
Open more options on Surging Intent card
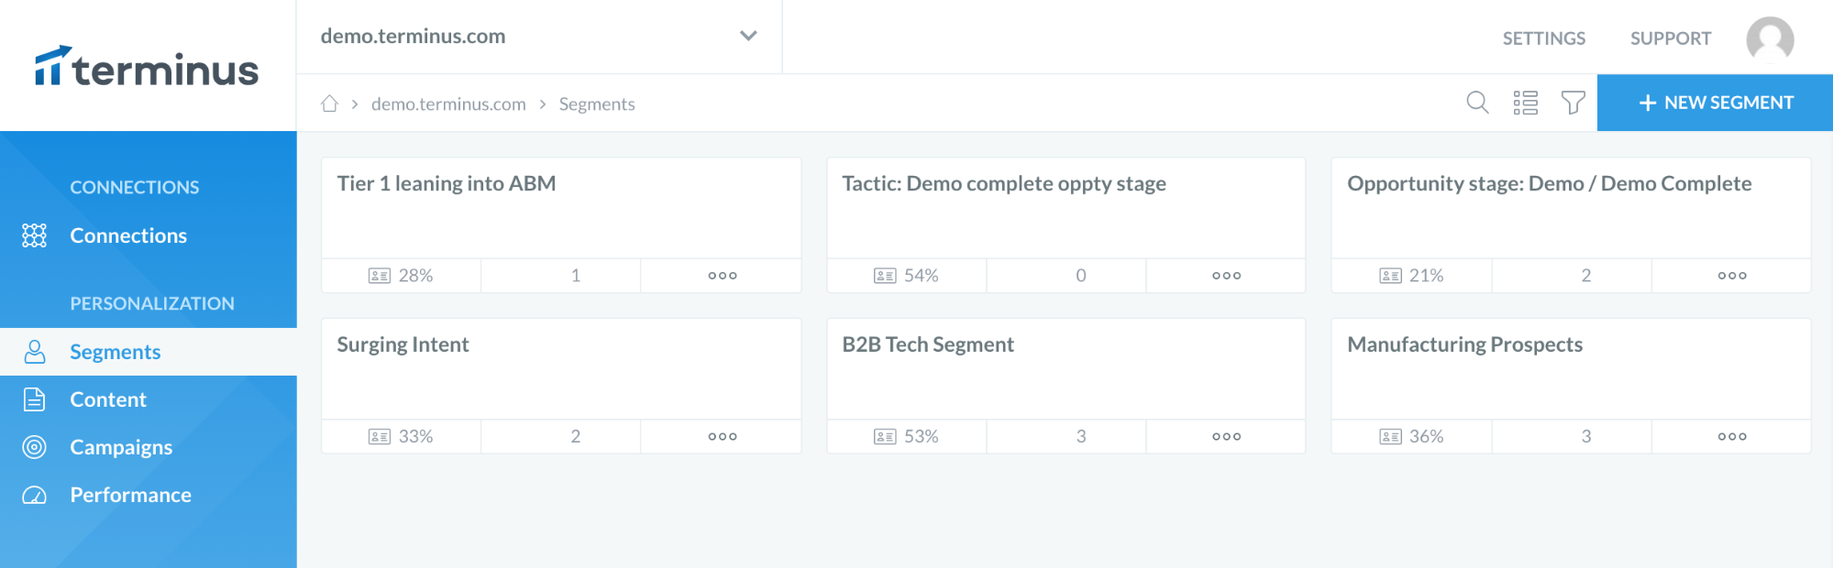722,437
